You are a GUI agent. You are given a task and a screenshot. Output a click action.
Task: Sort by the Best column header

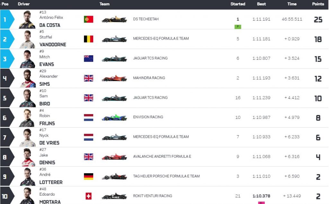pos(262,4)
